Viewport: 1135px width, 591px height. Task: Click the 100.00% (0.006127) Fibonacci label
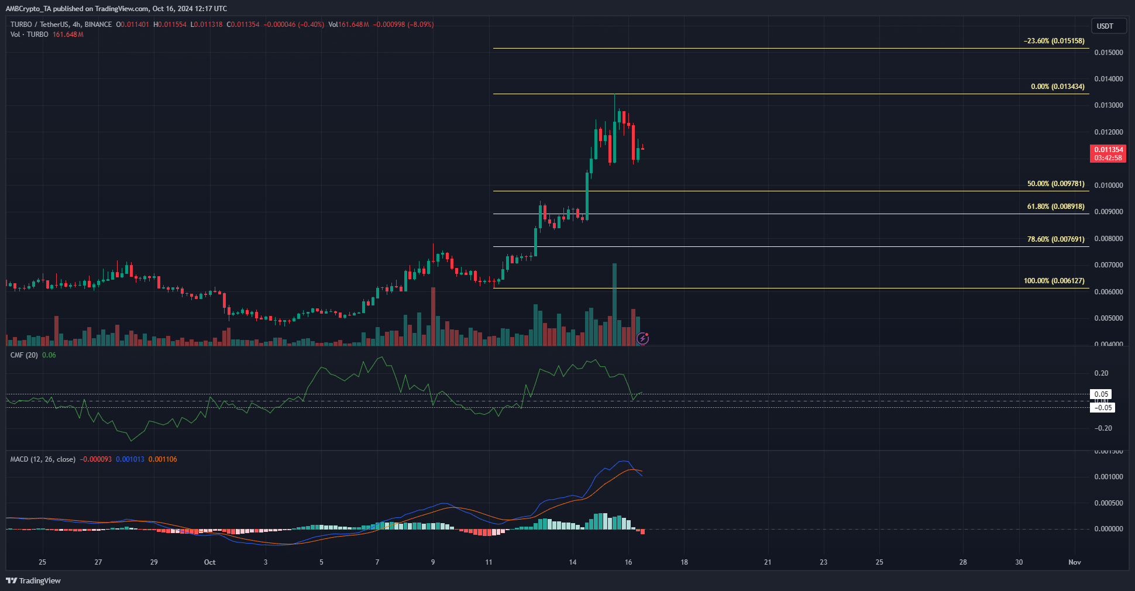1054,281
